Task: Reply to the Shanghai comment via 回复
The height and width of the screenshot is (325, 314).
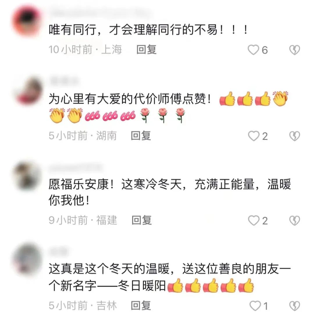Action: pyautogui.click(x=146, y=50)
